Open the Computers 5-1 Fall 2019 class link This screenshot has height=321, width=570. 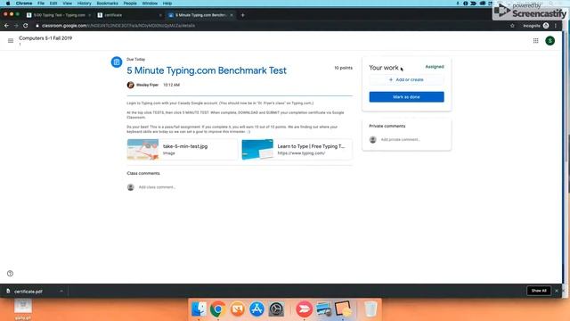(45, 38)
